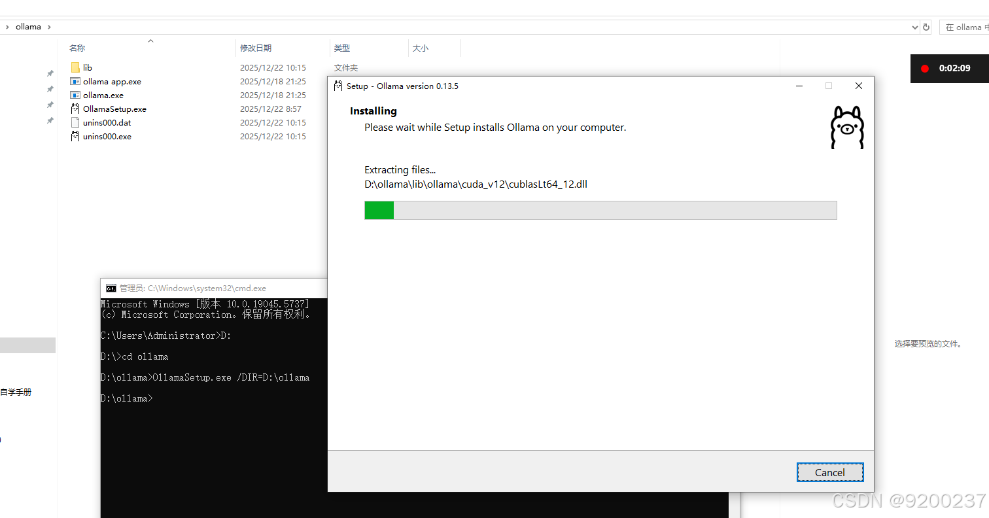Click the cmd window title bar text
Viewport: 989px width, 518px height.
[x=193, y=288]
